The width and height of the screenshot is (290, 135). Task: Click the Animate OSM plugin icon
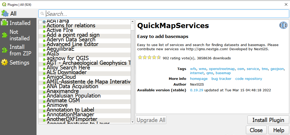coord(44,101)
